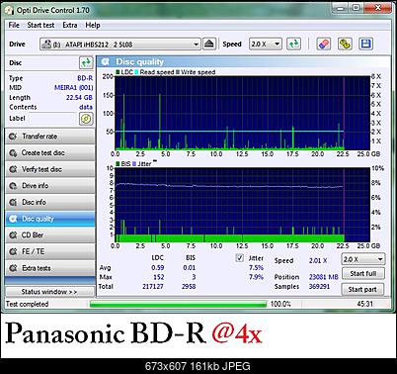Refresh the drive speed list icon
The image size is (397, 374).
coord(293,44)
